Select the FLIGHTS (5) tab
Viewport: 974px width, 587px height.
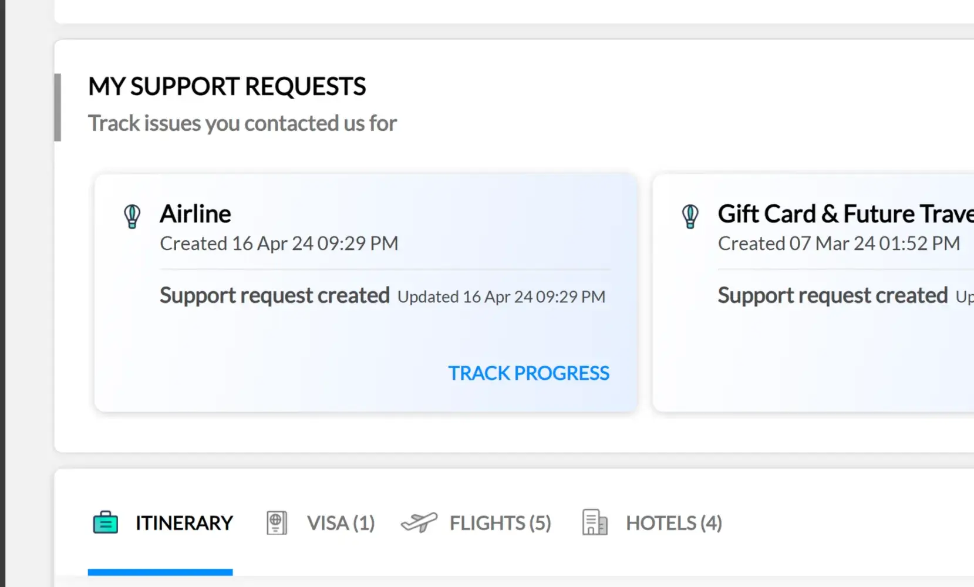[500, 522]
